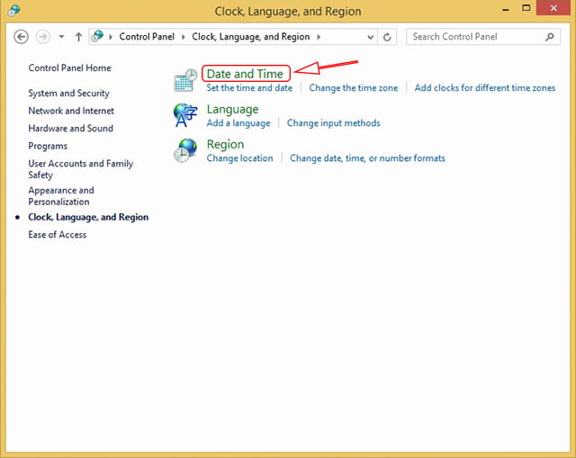Click the window system icon in the title bar
This screenshot has width=576, height=458.
point(14,10)
